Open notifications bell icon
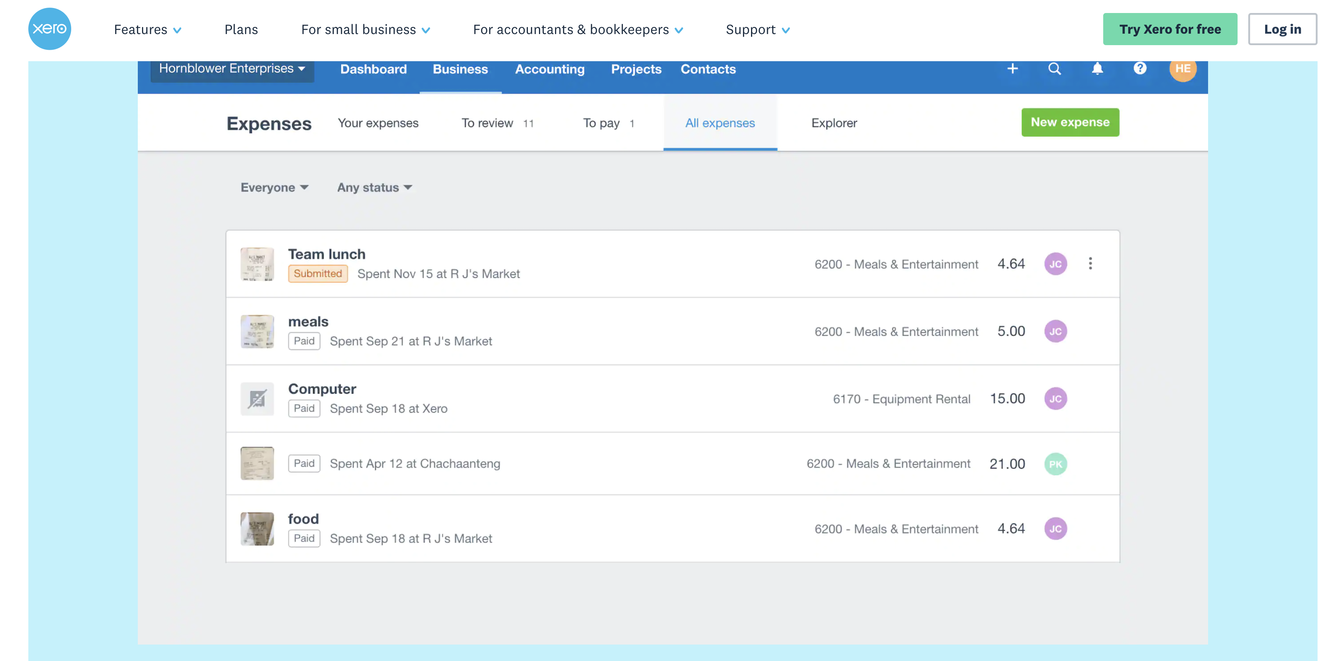Screen dimensions: 1339x661 click(1097, 68)
